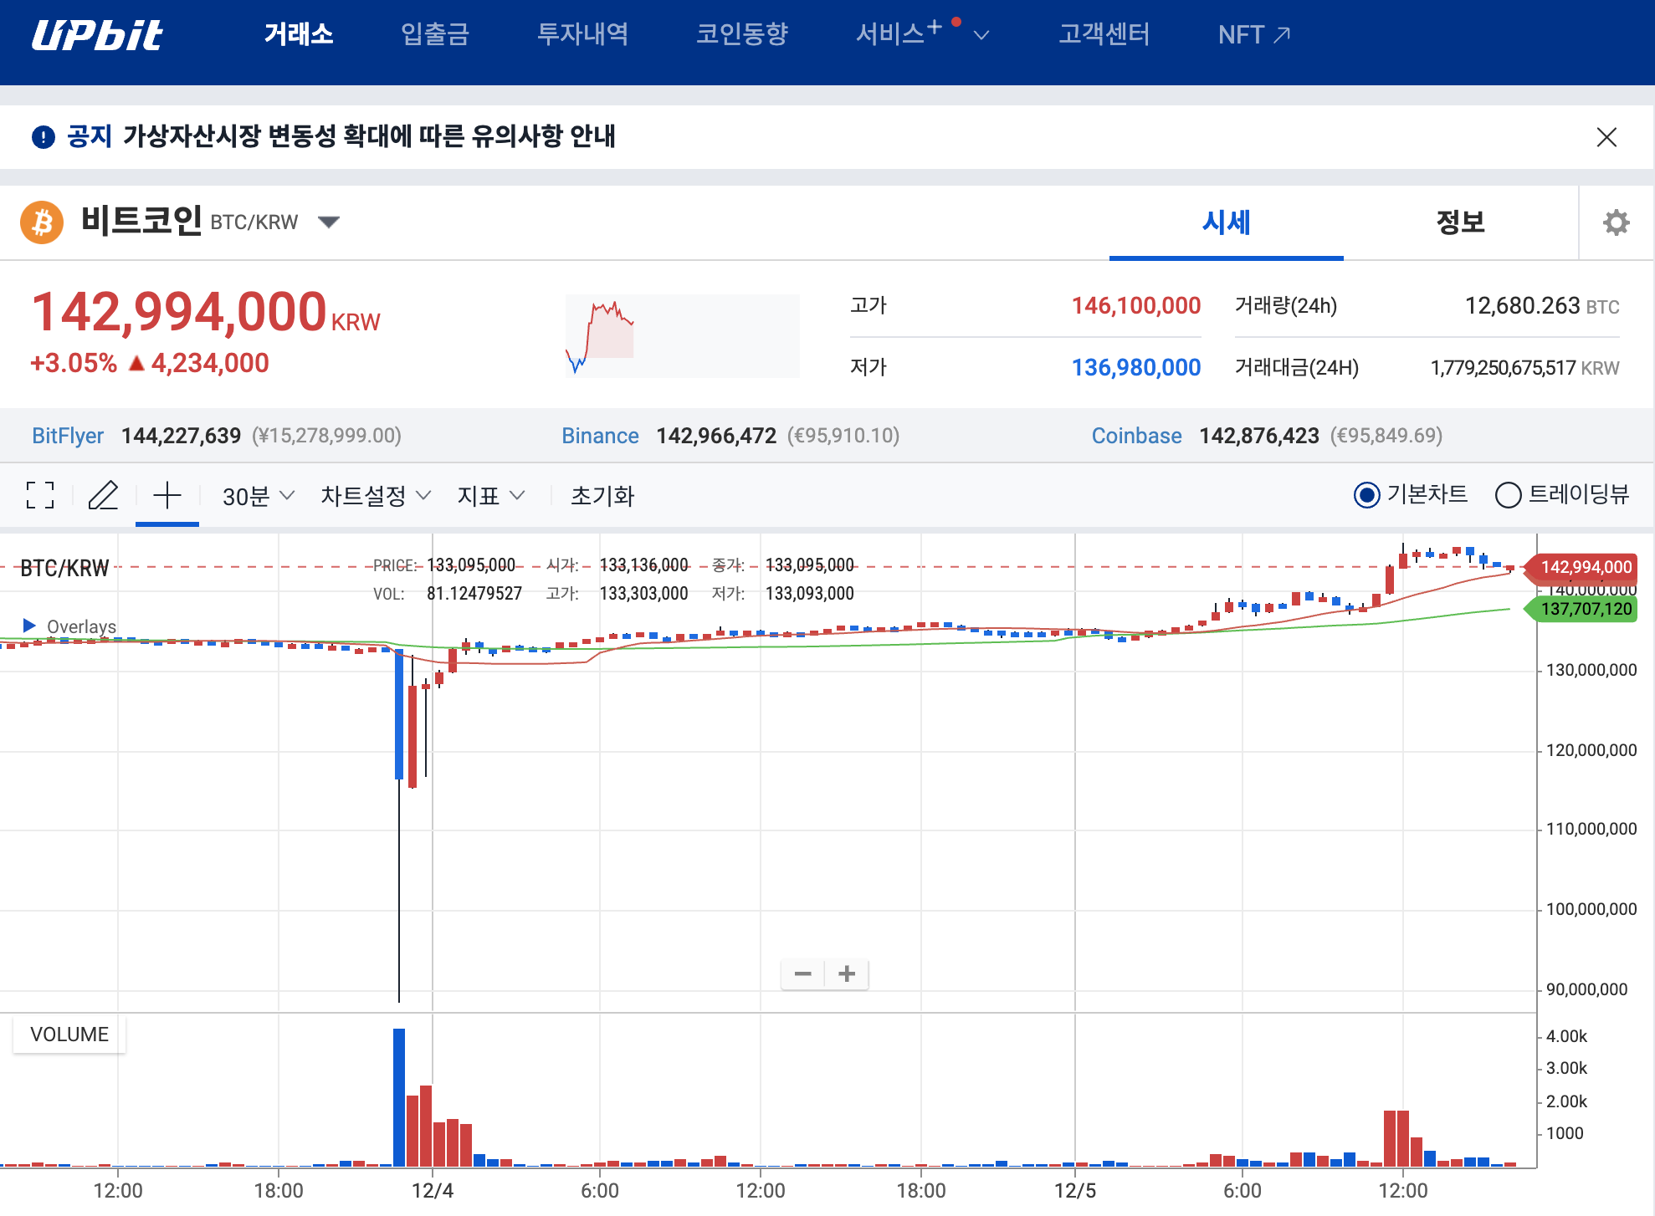The image size is (1655, 1216).
Task: Switch to the 정보 tab
Action: pyautogui.click(x=1460, y=222)
